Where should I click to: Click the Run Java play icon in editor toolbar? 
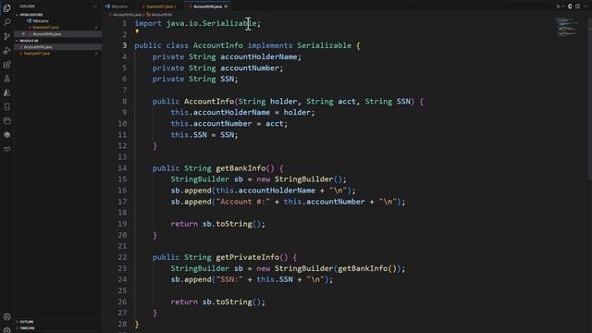[558, 6]
